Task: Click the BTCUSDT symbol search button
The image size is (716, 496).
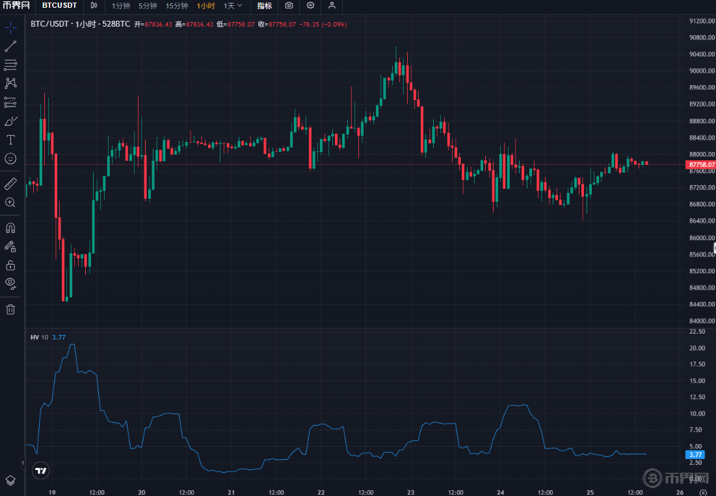Action: pyautogui.click(x=59, y=6)
